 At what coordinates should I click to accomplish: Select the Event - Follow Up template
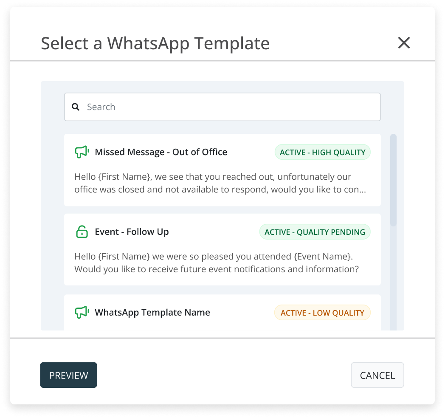tap(222, 249)
